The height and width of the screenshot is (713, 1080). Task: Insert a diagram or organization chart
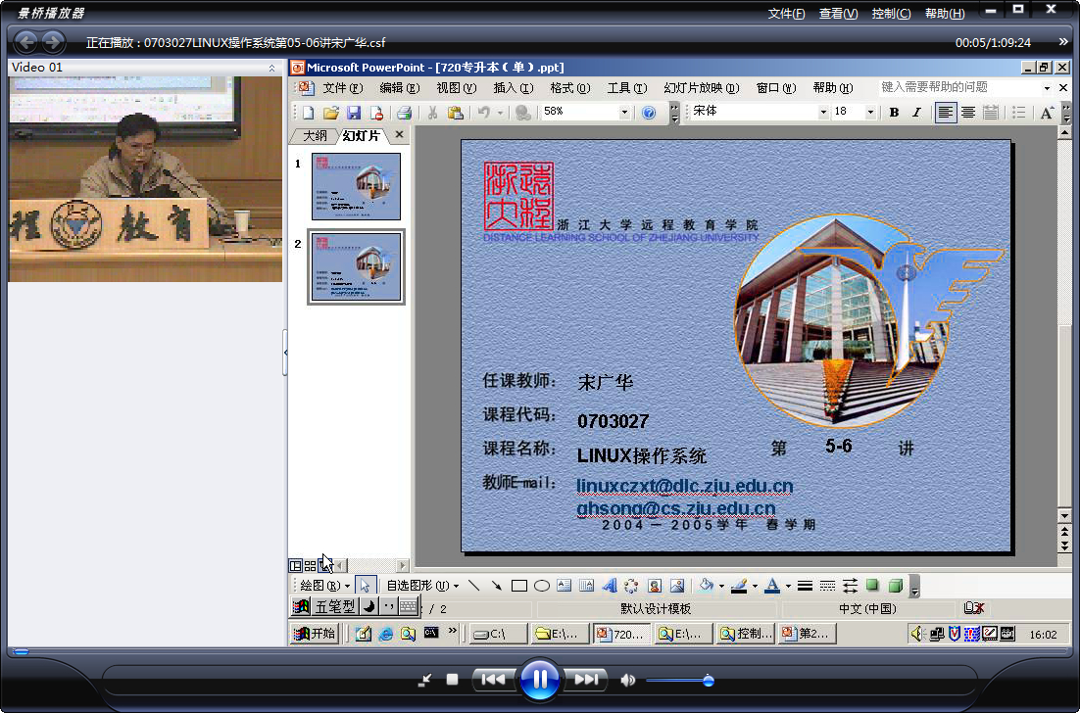(x=631, y=586)
